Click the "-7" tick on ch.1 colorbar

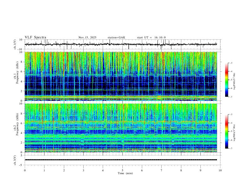point(231,97)
